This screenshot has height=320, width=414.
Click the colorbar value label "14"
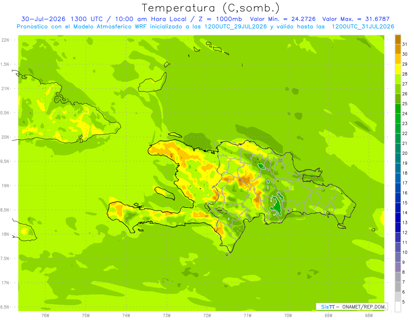(405, 213)
